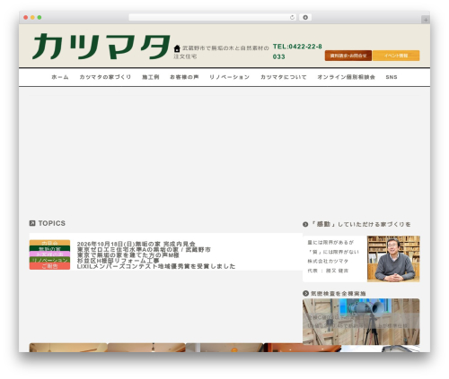The height and width of the screenshot is (379, 449).
Task: Click 株式会社カツマタ text in profile box
Action: click(x=328, y=261)
